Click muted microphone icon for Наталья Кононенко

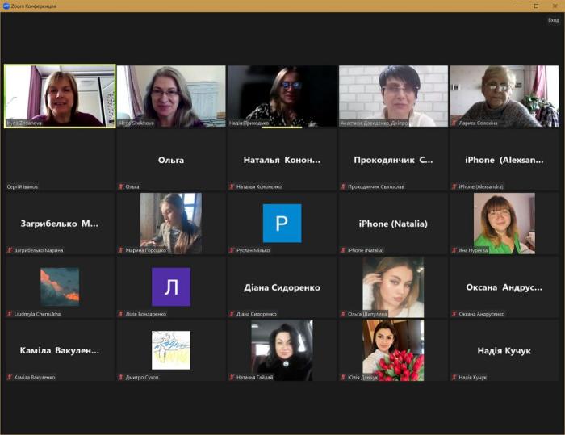coord(232,186)
